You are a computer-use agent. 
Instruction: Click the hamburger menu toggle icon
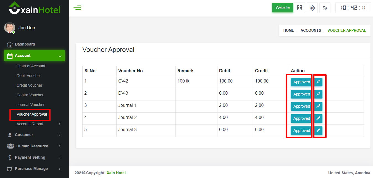click(77, 8)
